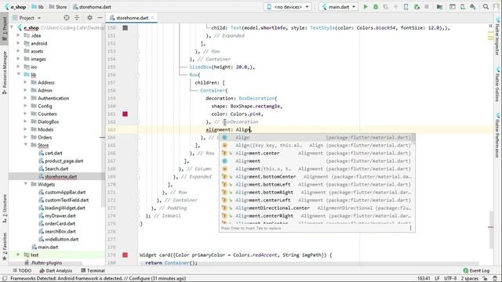The width and height of the screenshot is (502, 282).
Task: Close the storehome.dart tab
Action: (x=153, y=17)
